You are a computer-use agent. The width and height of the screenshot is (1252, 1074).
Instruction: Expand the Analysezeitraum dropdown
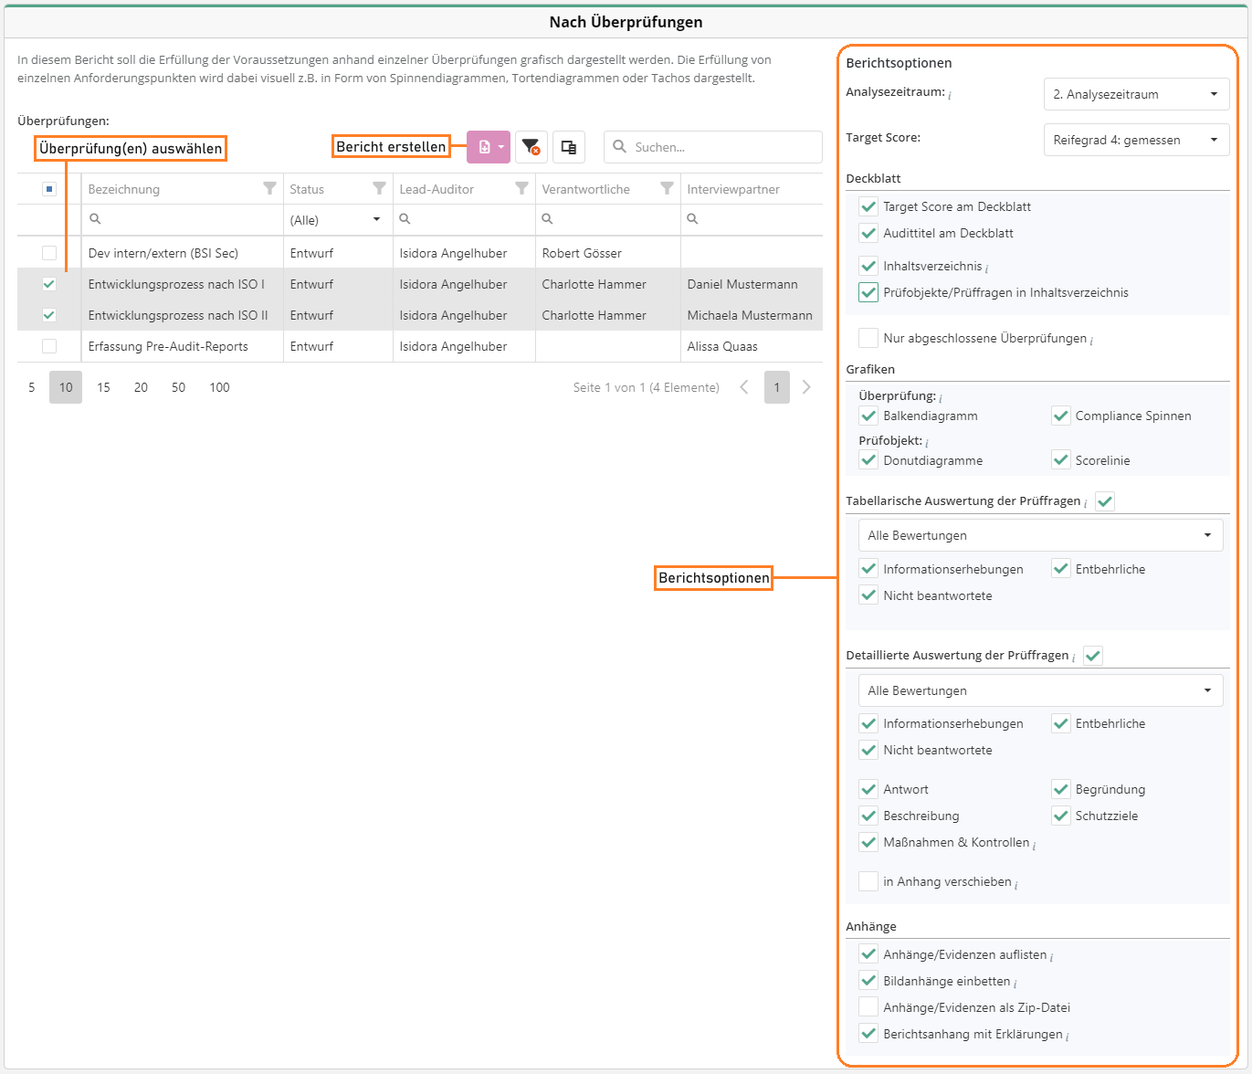tap(1136, 94)
